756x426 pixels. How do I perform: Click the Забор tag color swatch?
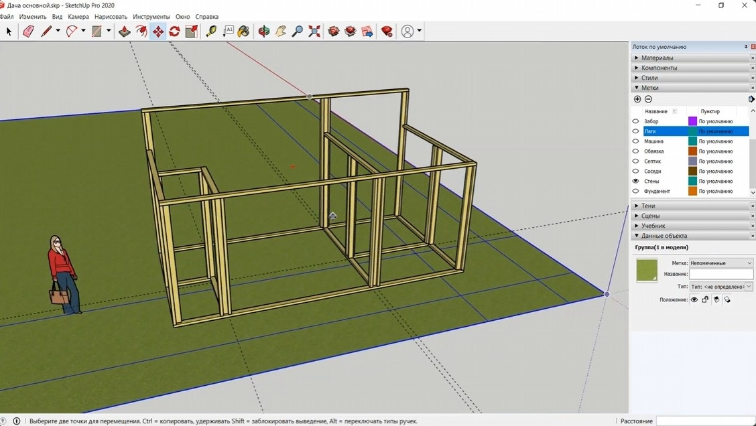(x=692, y=121)
